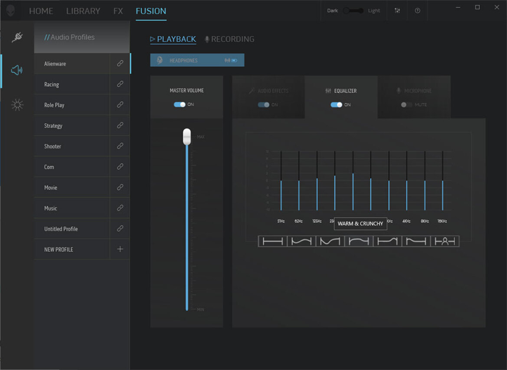Click the 62Hz equalizer band slider
The width and height of the screenshot is (507, 370).
click(299, 181)
